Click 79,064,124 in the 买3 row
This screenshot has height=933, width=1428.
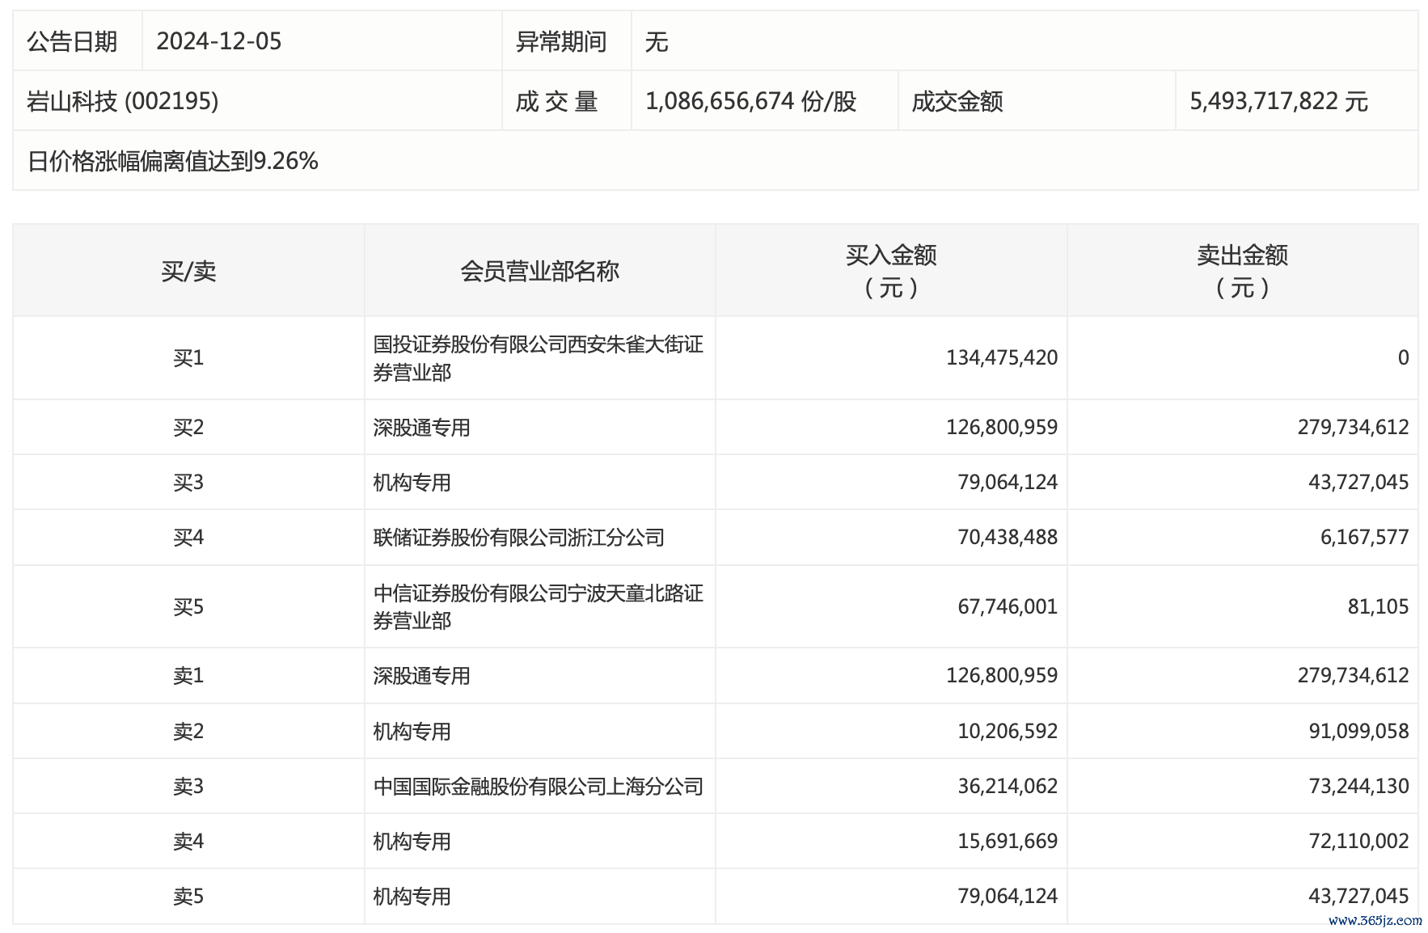(1008, 482)
